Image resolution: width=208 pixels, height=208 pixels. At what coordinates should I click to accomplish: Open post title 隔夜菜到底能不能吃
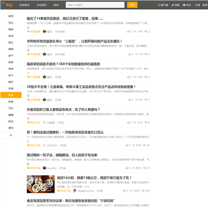pos(64,64)
